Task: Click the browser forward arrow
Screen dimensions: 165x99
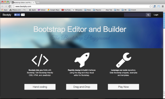Action: point(6,6)
